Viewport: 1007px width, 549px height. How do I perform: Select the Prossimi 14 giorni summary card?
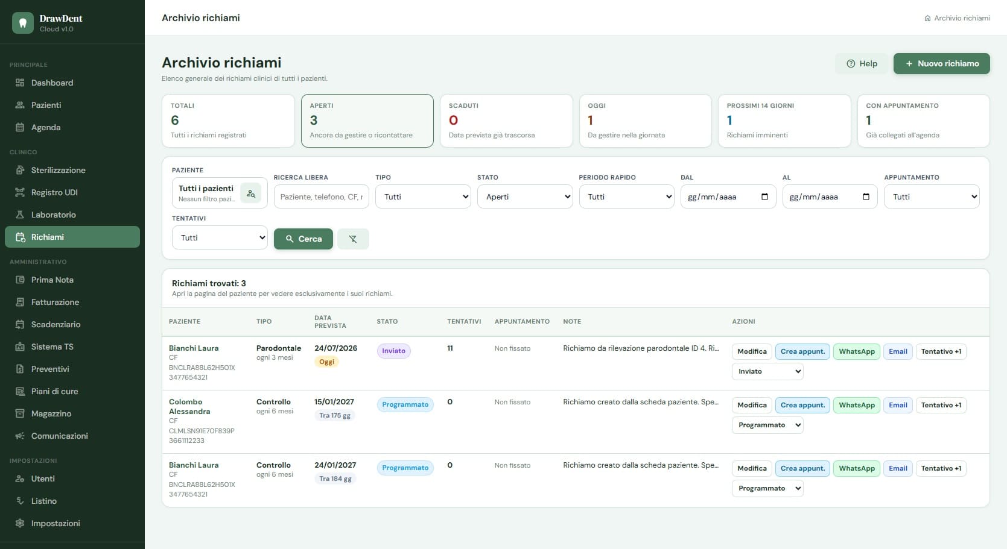click(x=784, y=121)
